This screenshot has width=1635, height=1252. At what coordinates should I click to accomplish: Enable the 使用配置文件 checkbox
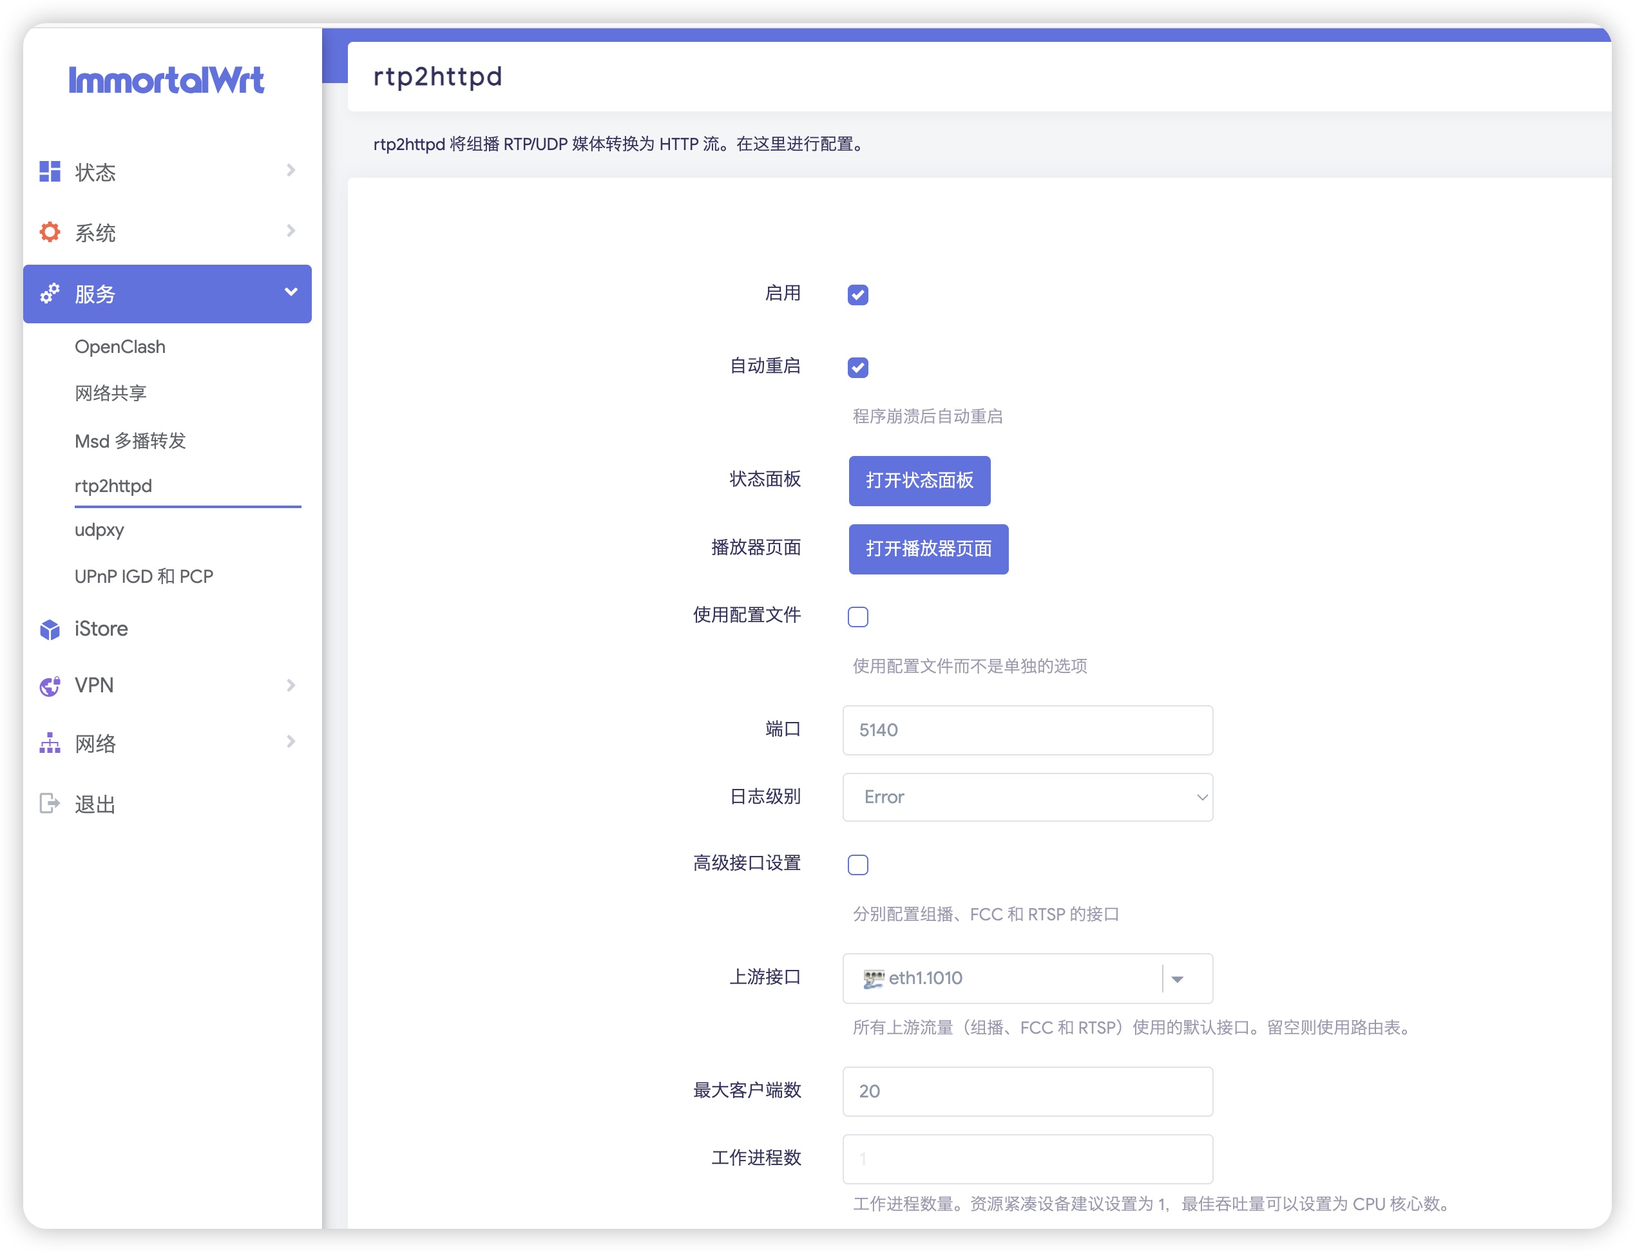click(x=857, y=616)
